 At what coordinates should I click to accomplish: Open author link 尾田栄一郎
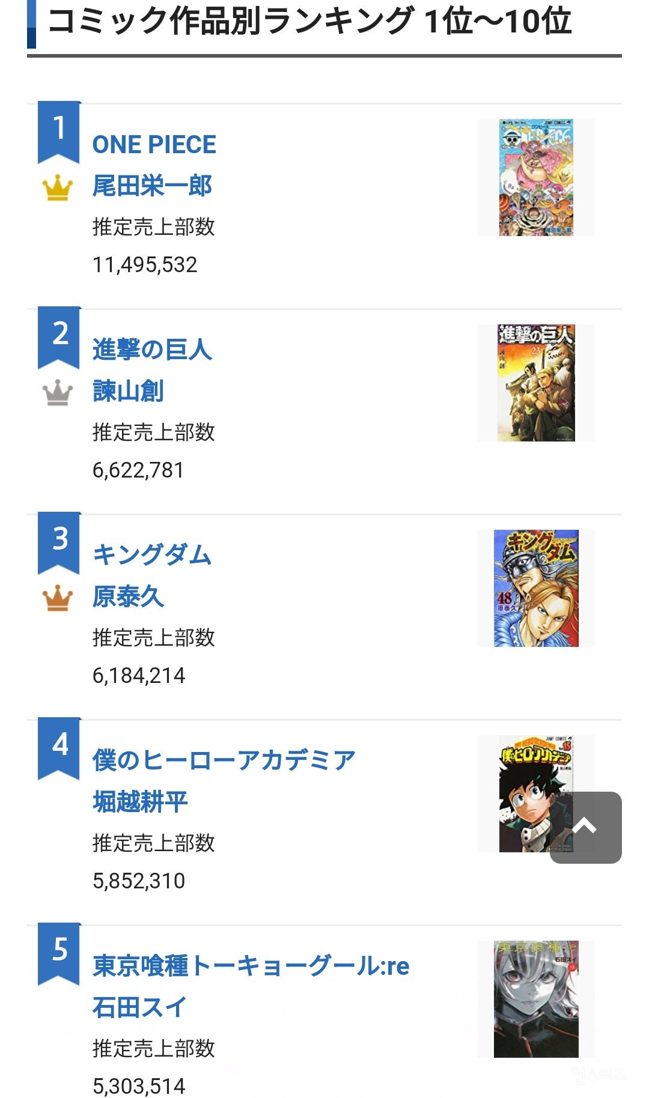152,186
